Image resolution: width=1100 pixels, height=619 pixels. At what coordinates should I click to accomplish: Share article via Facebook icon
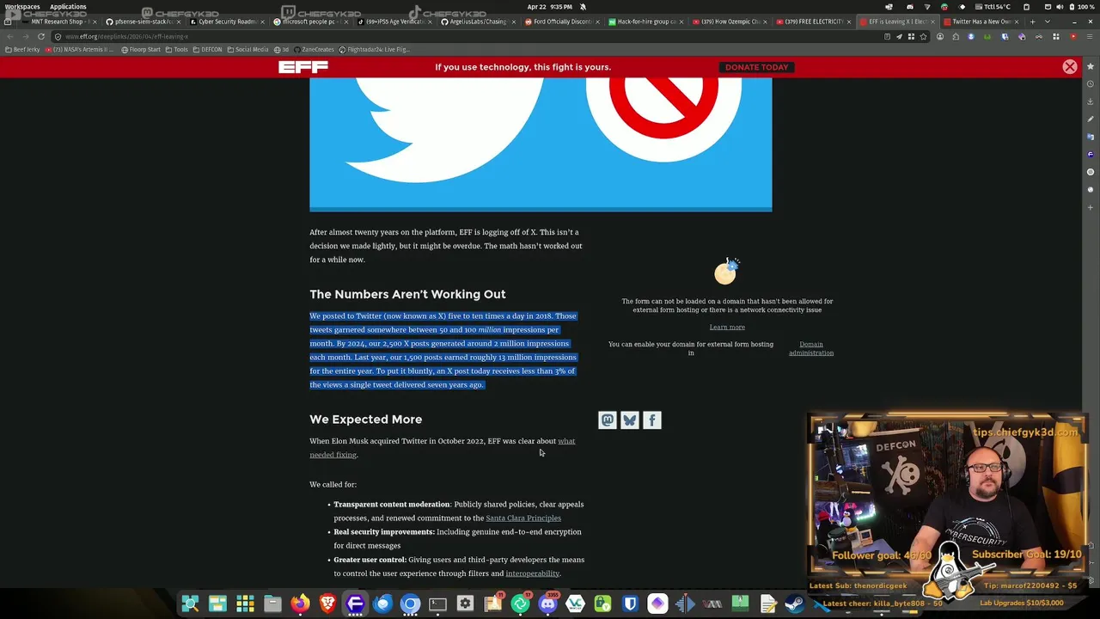coord(652,420)
